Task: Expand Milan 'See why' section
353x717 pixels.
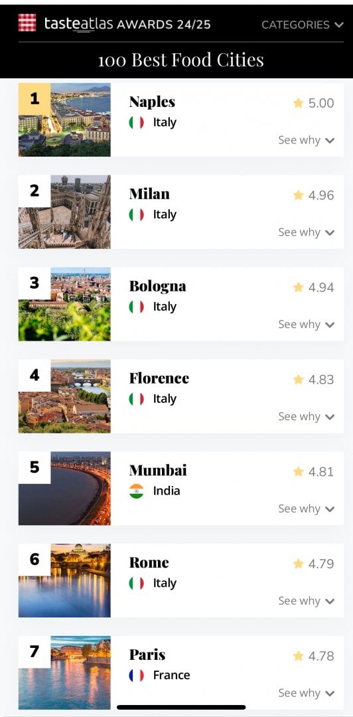Action: [307, 232]
